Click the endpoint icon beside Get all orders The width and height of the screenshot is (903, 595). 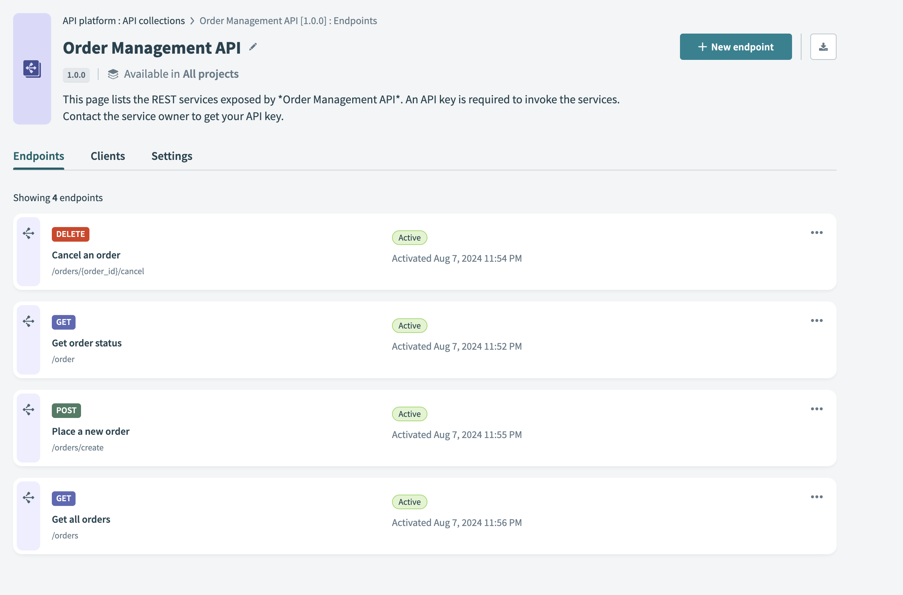[28, 498]
